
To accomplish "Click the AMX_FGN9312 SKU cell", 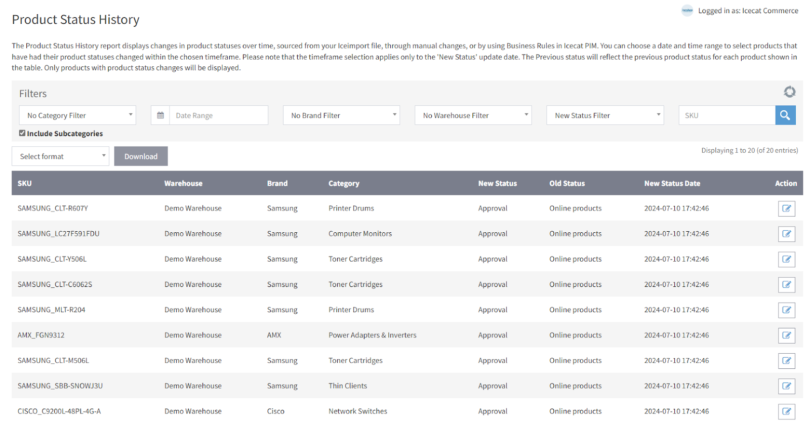I will [x=41, y=335].
